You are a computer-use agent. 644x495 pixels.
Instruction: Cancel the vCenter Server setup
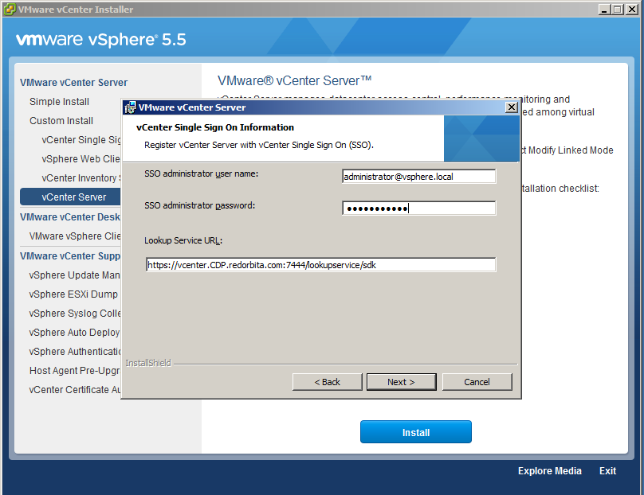(477, 382)
